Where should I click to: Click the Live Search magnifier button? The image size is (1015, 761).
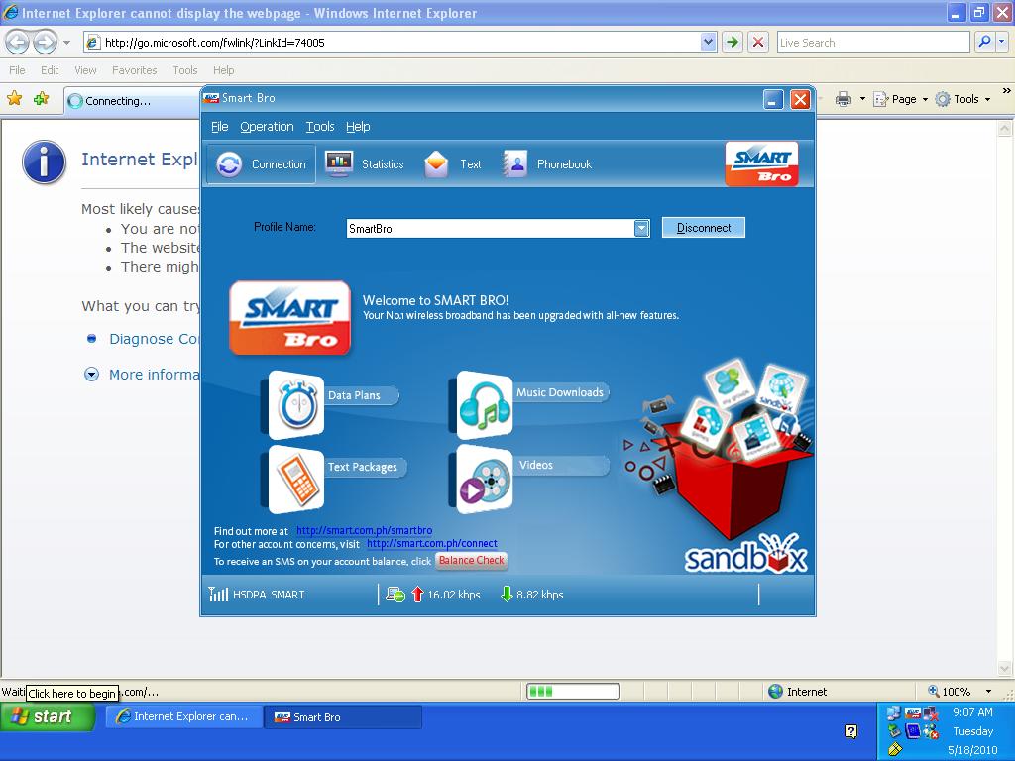(984, 42)
